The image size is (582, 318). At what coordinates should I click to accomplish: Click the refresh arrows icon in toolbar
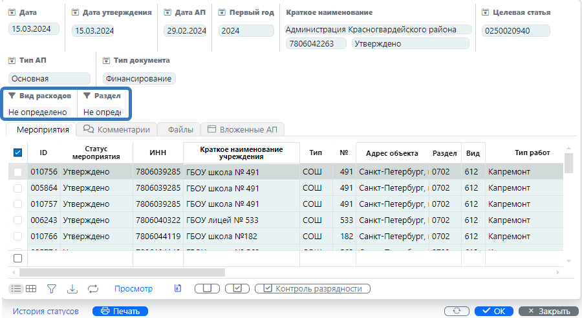[x=93, y=289]
